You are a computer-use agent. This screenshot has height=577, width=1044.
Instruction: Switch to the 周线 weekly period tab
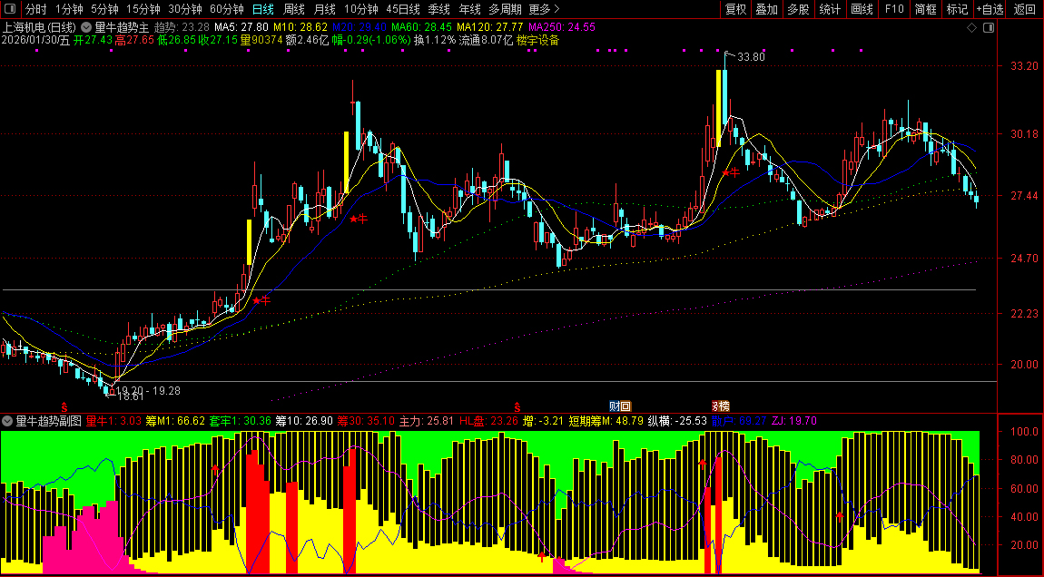pyautogui.click(x=294, y=9)
